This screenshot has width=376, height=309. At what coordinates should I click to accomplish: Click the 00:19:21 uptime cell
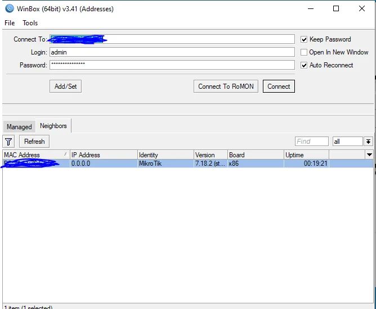306,163
